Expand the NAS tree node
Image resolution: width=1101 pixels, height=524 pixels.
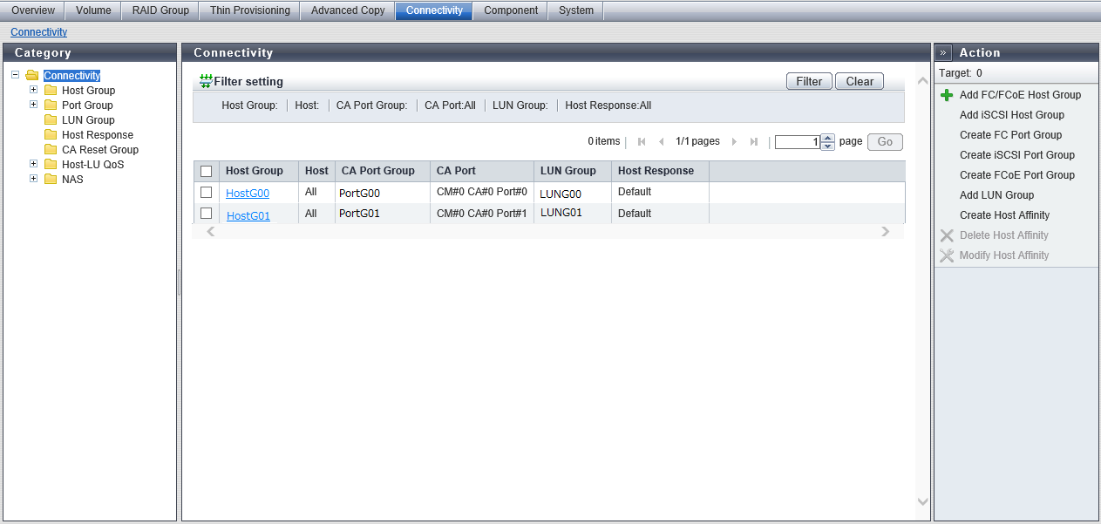34,179
